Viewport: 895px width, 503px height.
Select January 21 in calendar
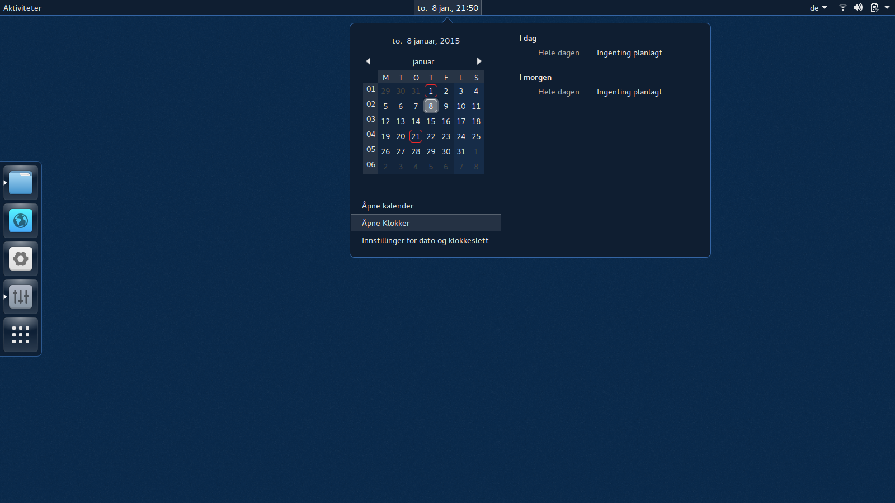[x=416, y=136]
